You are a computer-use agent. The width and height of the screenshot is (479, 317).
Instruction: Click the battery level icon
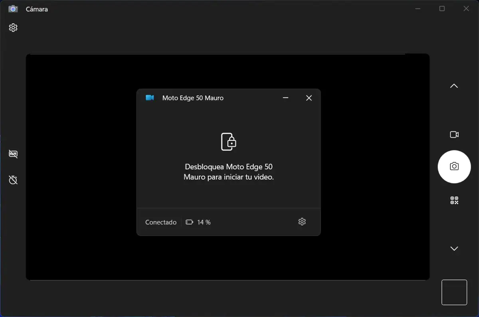(189, 222)
